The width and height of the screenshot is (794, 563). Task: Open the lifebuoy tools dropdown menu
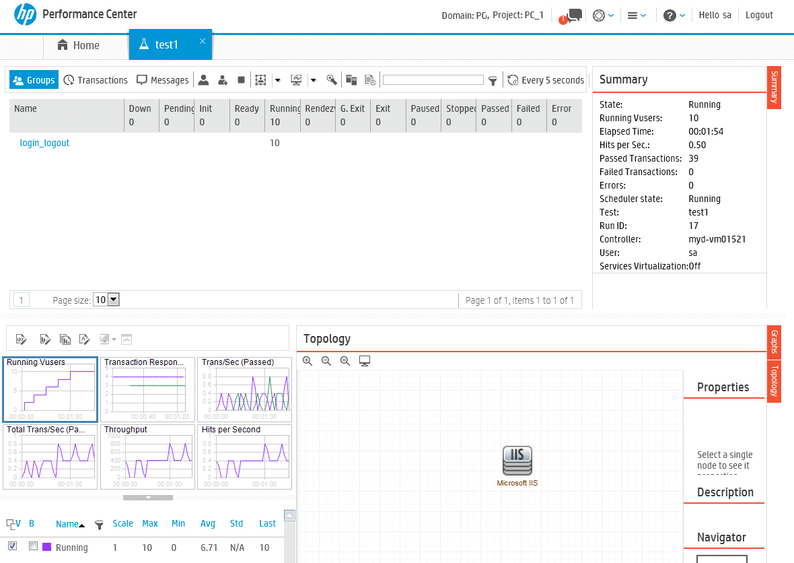(603, 15)
